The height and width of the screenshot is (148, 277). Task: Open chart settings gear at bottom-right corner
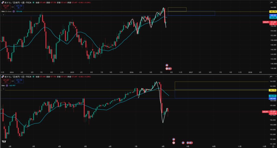point(273,147)
